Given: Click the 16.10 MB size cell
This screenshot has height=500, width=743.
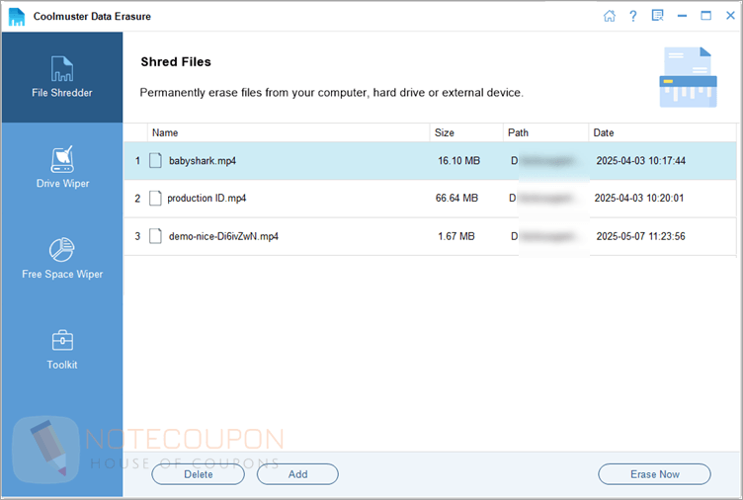Looking at the screenshot, I should click(458, 161).
